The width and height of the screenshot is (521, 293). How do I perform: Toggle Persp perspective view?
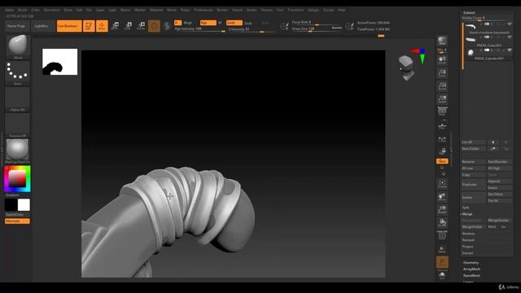[442, 111]
